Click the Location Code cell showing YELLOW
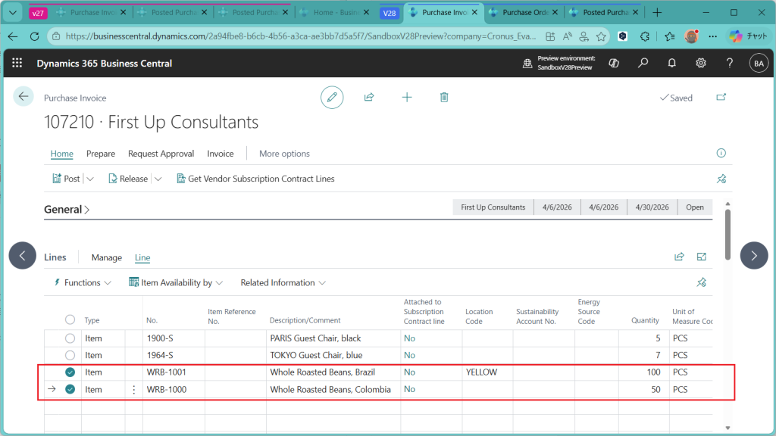This screenshot has width=776, height=436. [486, 372]
